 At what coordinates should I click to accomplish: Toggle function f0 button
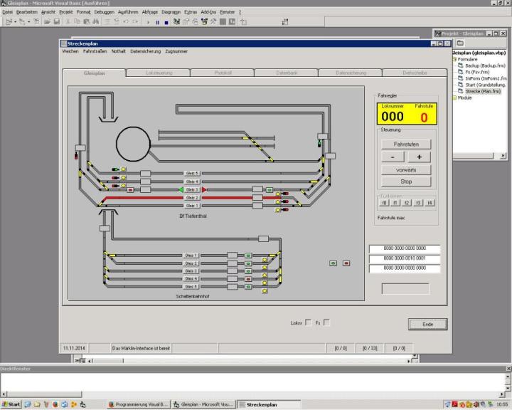pyautogui.click(x=385, y=203)
